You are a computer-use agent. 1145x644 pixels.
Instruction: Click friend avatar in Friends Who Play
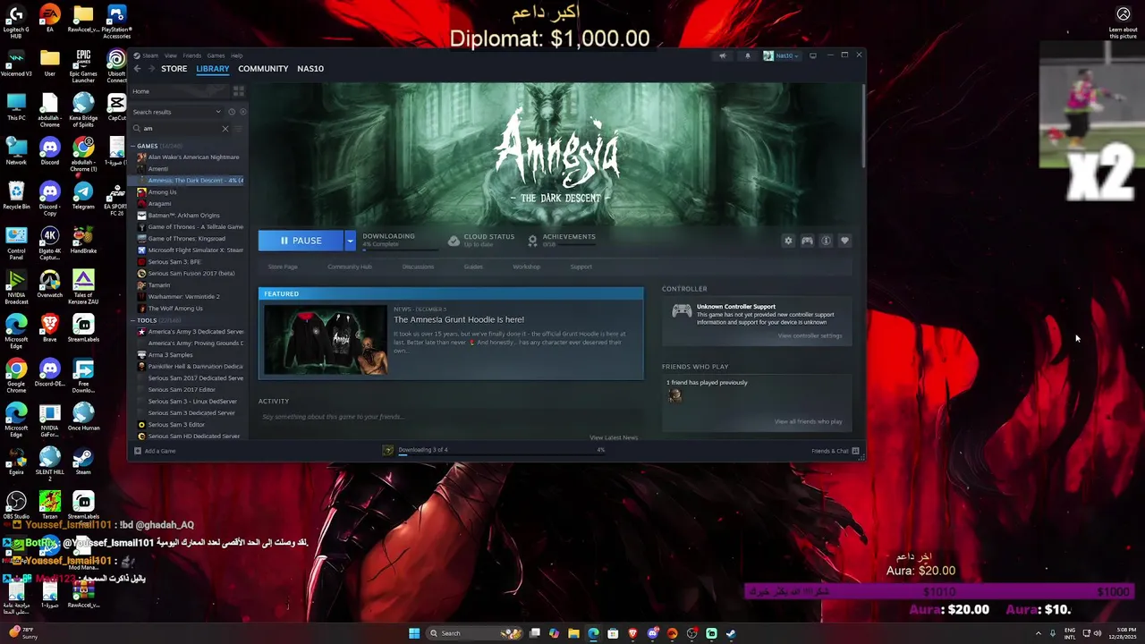tap(674, 395)
